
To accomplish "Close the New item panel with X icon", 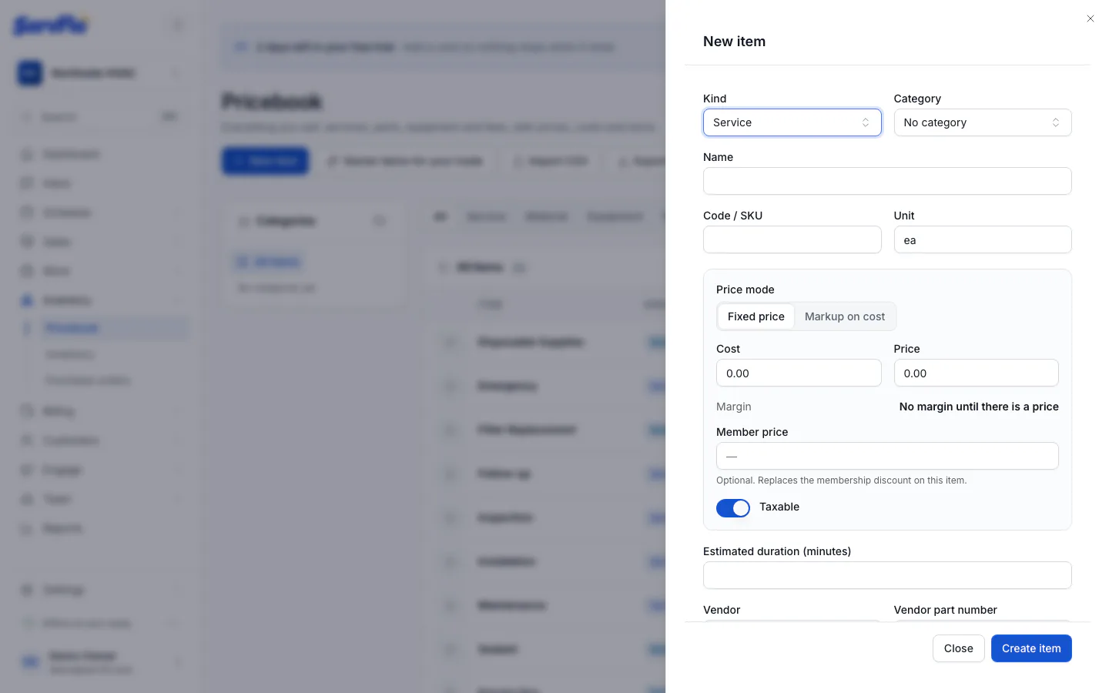I will click(1090, 18).
